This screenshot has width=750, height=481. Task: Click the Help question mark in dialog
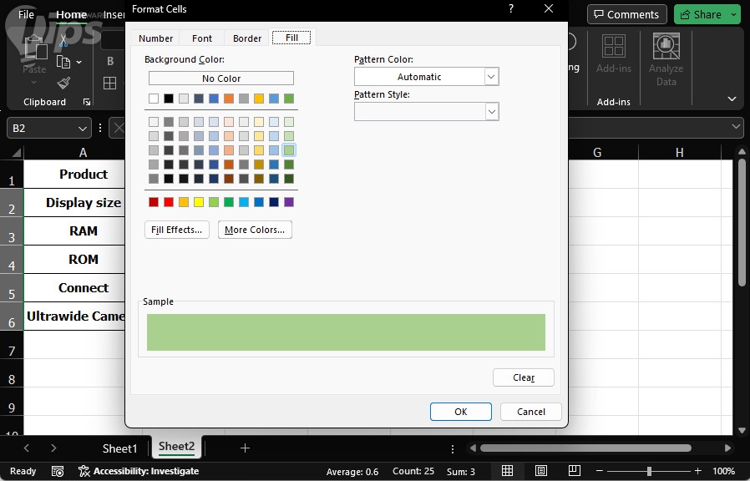click(511, 8)
